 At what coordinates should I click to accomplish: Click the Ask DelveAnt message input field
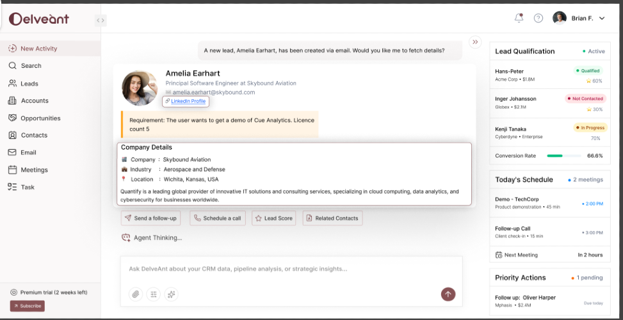pos(291,269)
